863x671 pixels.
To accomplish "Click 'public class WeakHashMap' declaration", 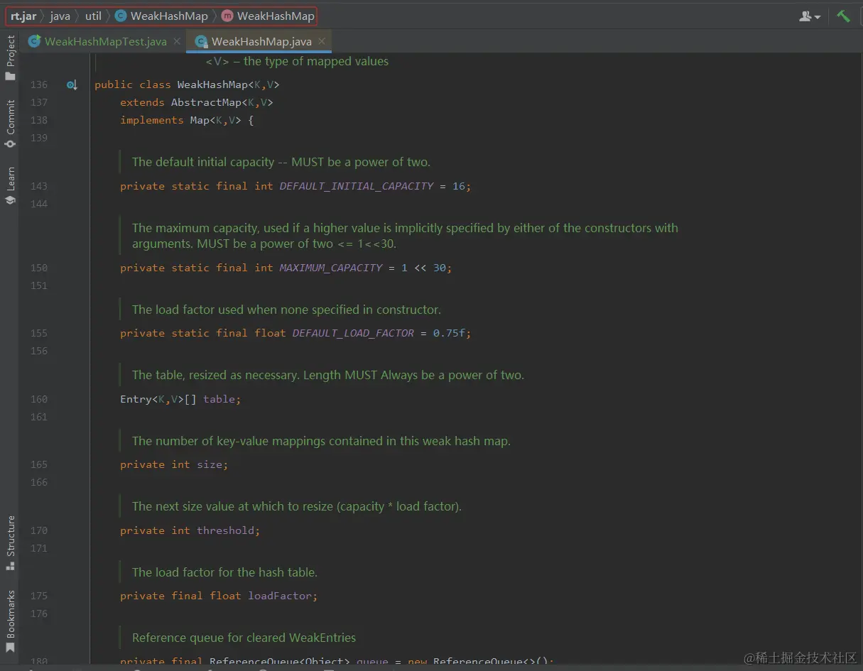I will (187, 85).
